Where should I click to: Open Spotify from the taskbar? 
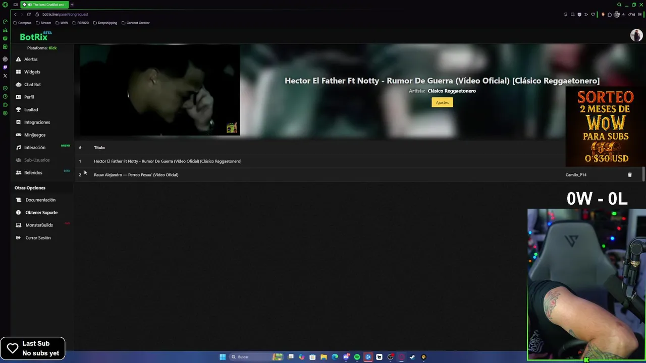pos(357,357)
